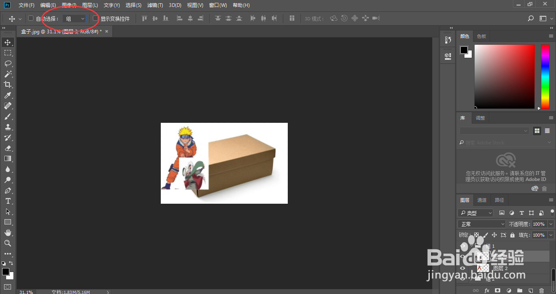
Task: Select the Eyedropper tool
Action: click(x=8, y=95)
